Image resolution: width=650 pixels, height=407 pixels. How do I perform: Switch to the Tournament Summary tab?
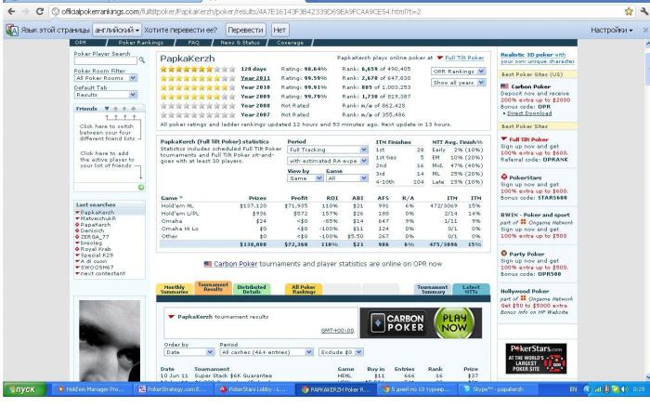[433, 289]
